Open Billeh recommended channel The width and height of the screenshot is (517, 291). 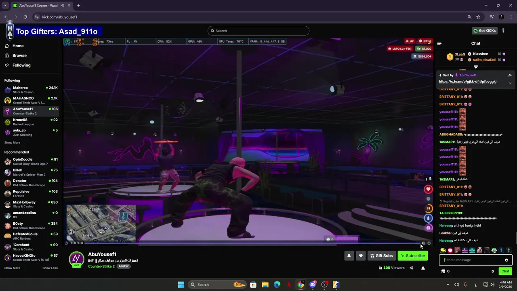coord(31,172)
